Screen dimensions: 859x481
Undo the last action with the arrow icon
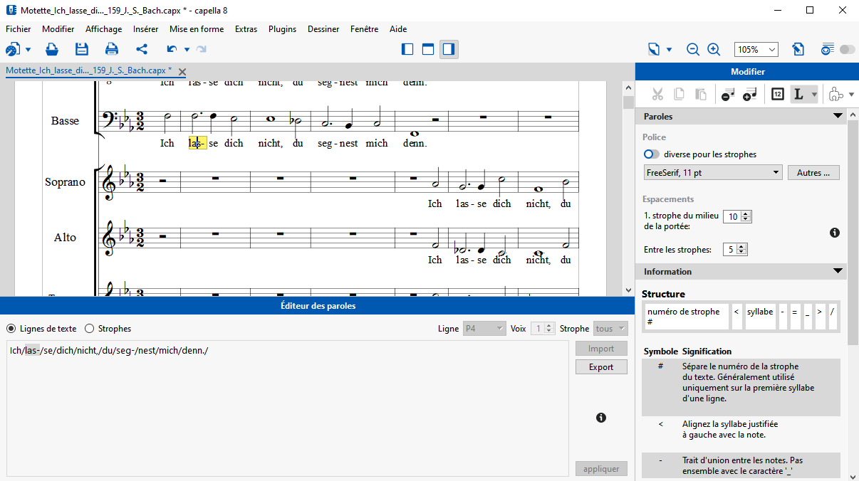pyautogui.click(x=172, y=49)
